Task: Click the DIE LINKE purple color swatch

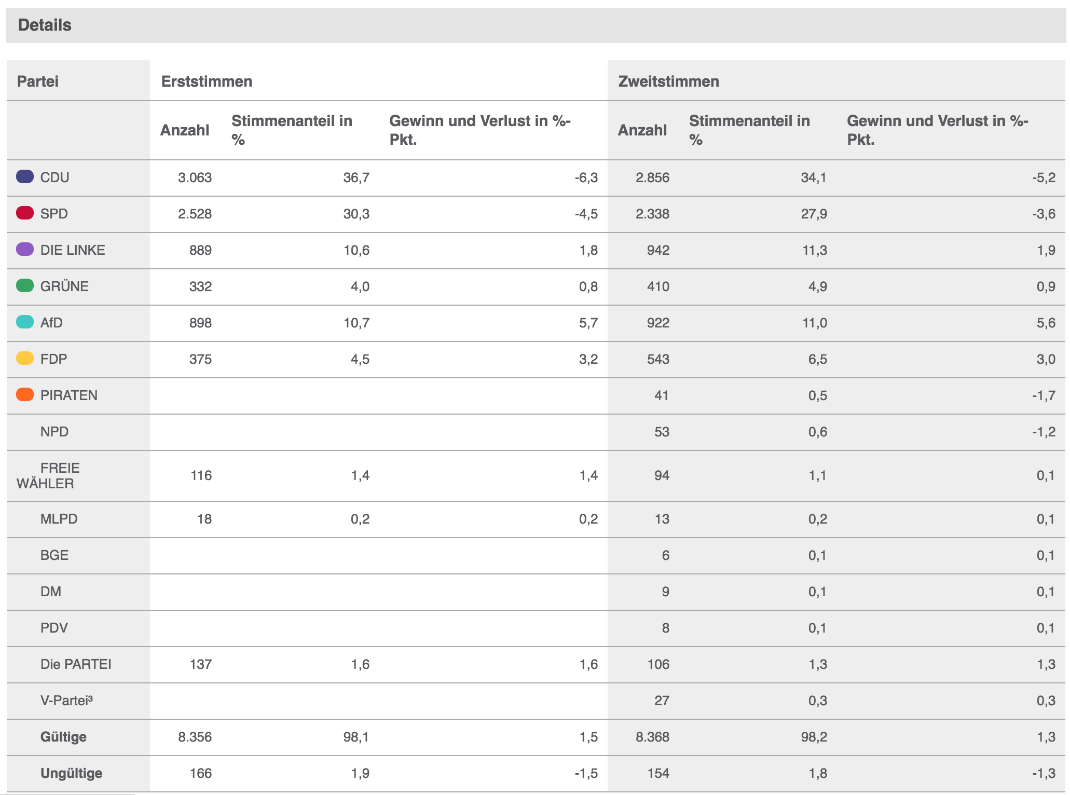Action: point(25,249)
